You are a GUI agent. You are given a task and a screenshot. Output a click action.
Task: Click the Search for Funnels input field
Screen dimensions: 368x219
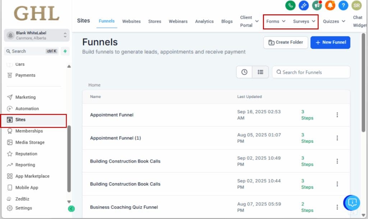coord(311,72)
